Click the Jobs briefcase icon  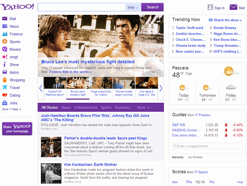pyautogui.click(x=5, y=103)
